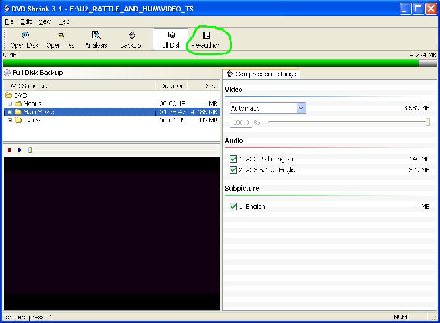
Task: Click the black video preview pane
Action: (112, 233)
